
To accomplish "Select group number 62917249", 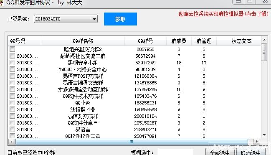I will point(145,63).
